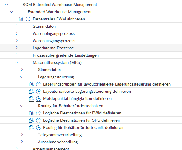This screenshot has height=150, width=182.
Task: Select 'Dezentrales EWM aktivieren' entry
Action: [x=59, y=19]
